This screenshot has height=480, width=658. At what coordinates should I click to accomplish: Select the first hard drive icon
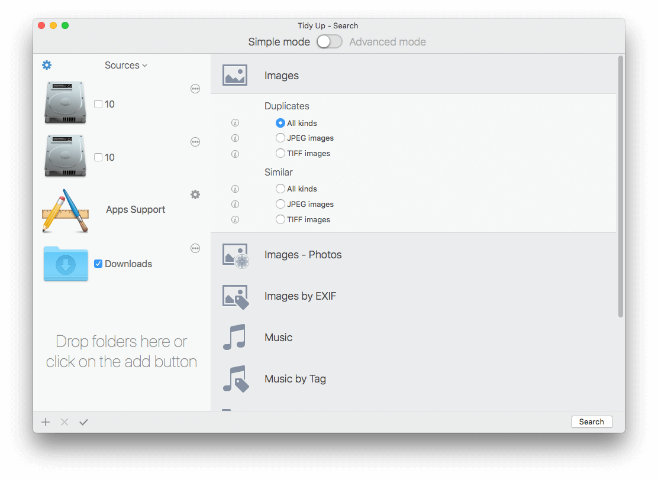click(66, 103)
